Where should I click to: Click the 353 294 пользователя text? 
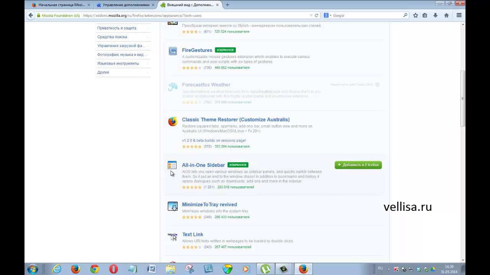[x=232, y=146]
